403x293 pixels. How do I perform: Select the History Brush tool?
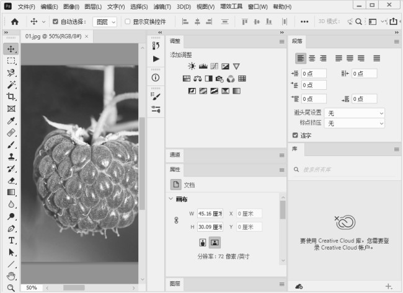[11, 168]
